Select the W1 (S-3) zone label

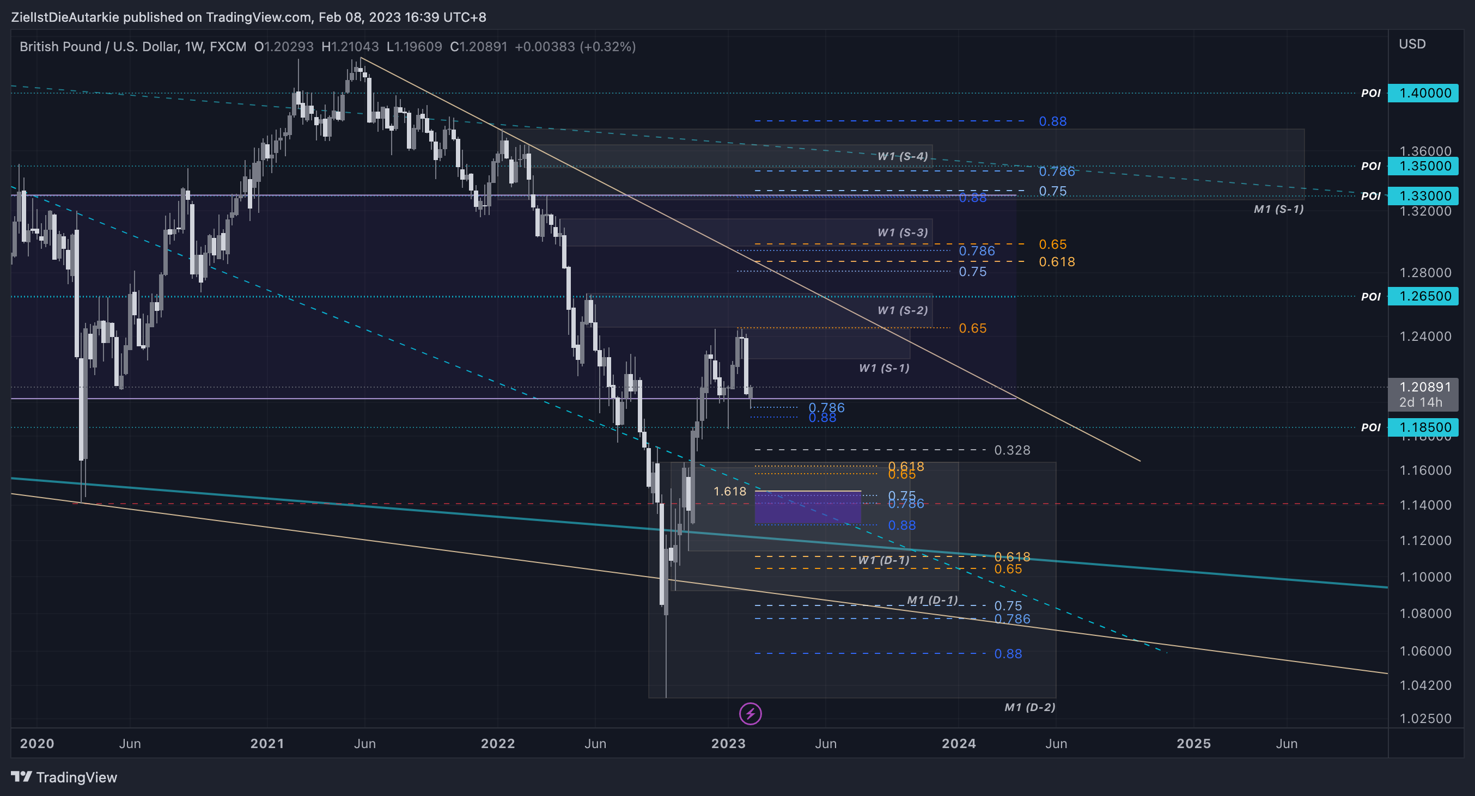(x=903, y=232)
